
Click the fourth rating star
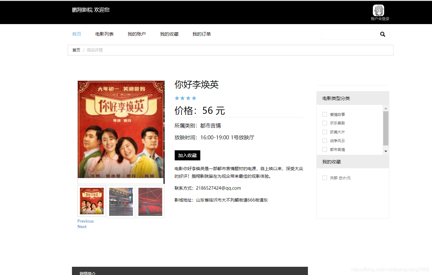[x=194, y=98]
